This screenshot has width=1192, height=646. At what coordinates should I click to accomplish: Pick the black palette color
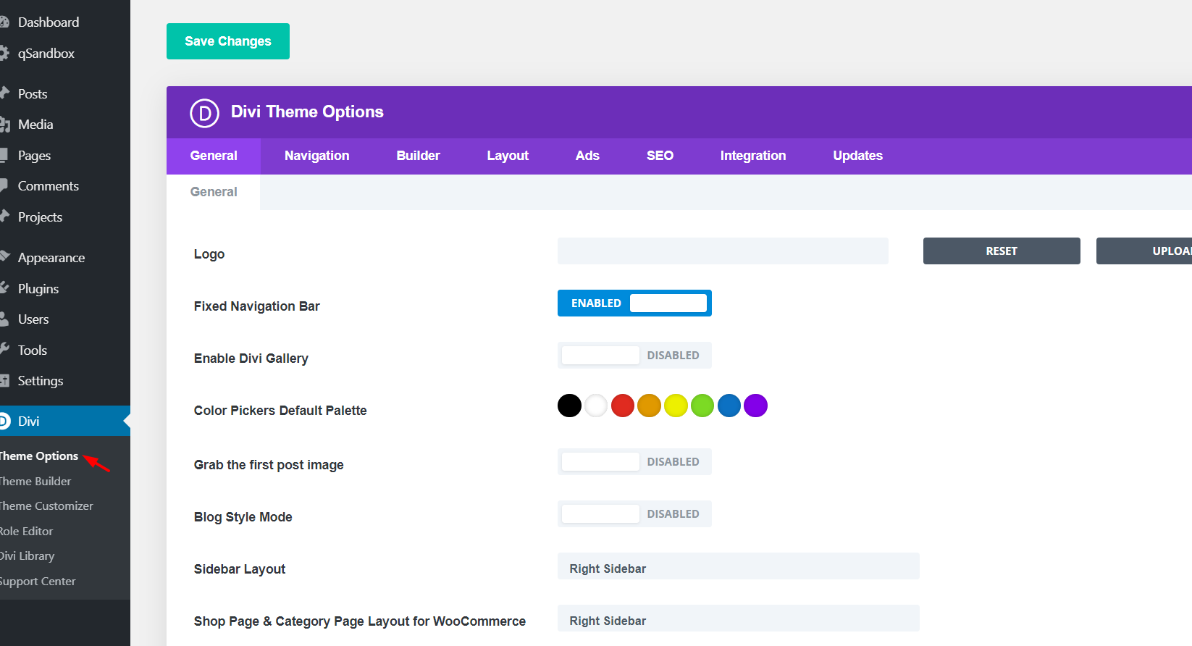[569, 406]
